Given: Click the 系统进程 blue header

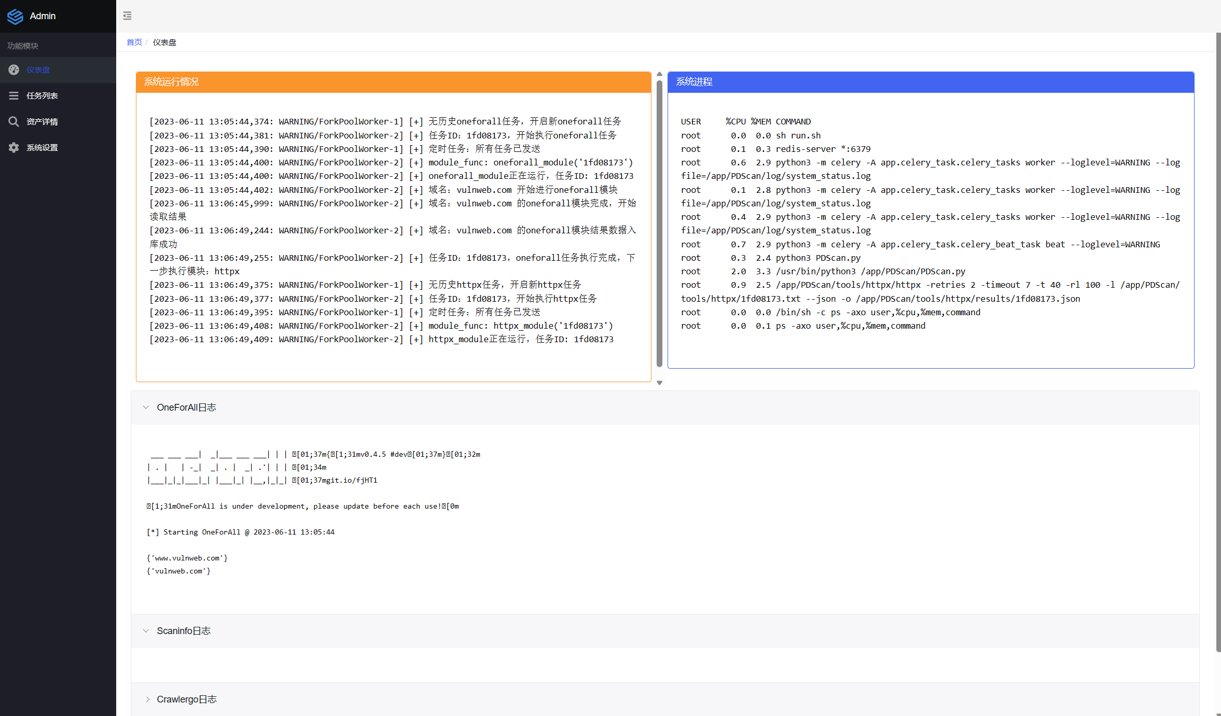Looking at the screenshot, I should click(x=931, y=82).
